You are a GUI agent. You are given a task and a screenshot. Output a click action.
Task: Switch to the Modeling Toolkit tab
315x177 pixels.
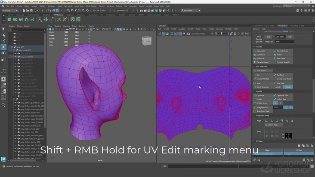[297, 26]
